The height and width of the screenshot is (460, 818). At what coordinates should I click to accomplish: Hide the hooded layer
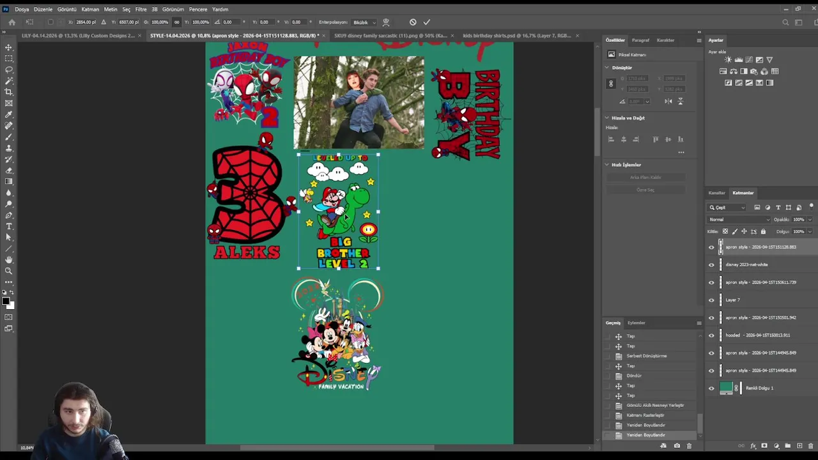[x=711, y=335]
